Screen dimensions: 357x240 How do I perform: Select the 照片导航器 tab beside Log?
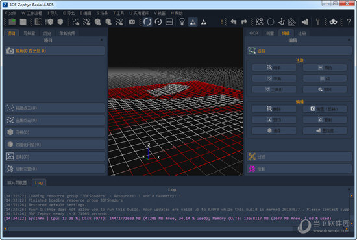coord(17,182)
